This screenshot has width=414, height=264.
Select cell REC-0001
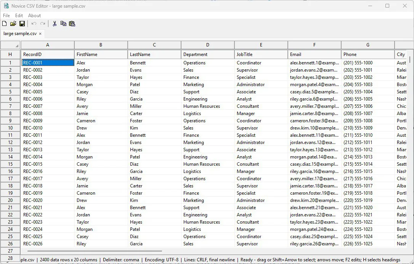coord(48,63)
